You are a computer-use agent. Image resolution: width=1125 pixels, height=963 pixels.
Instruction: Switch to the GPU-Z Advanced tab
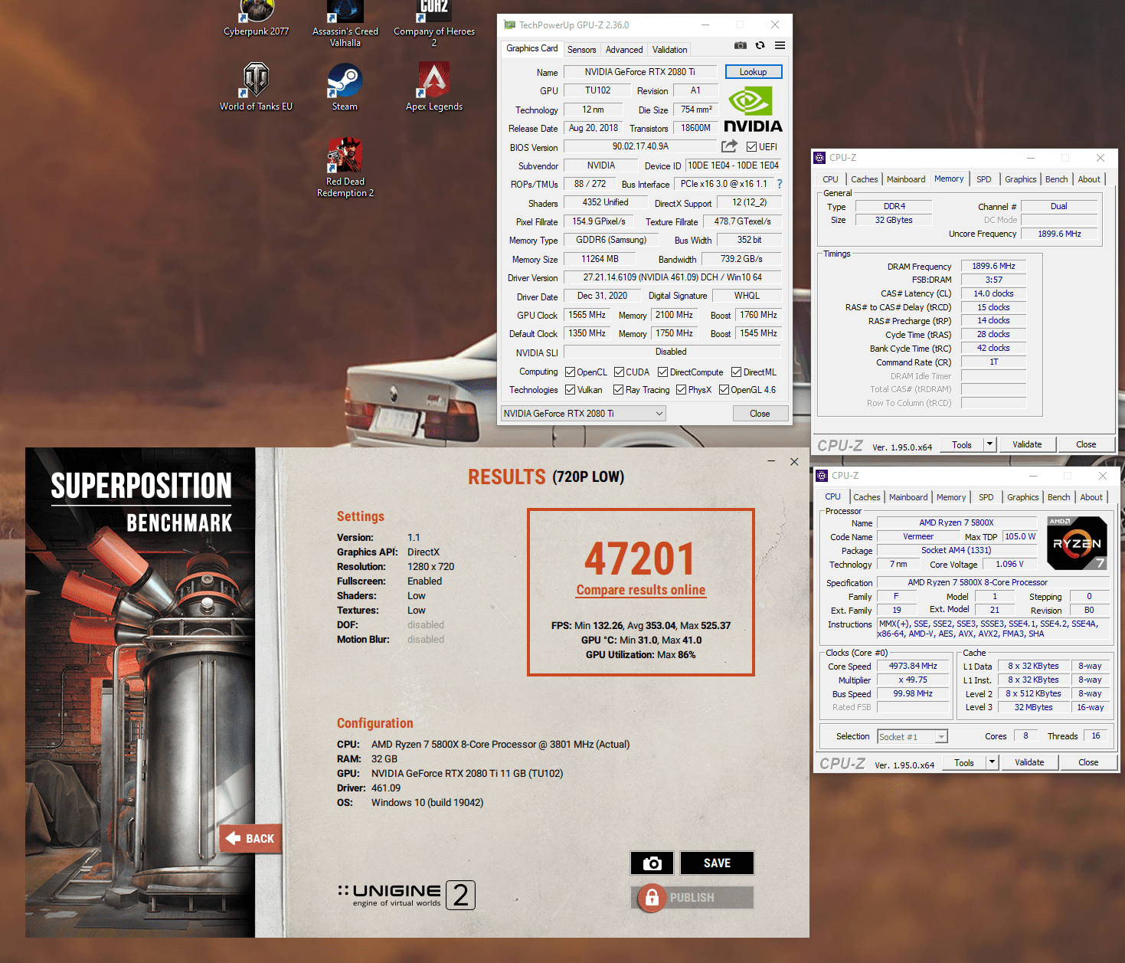coord(624,50)
